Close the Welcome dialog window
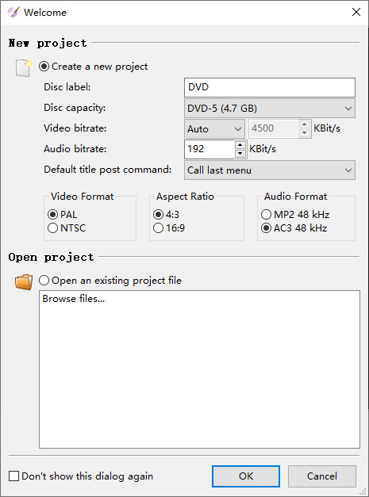The image size is (369, 497). (x=356, y=12)
